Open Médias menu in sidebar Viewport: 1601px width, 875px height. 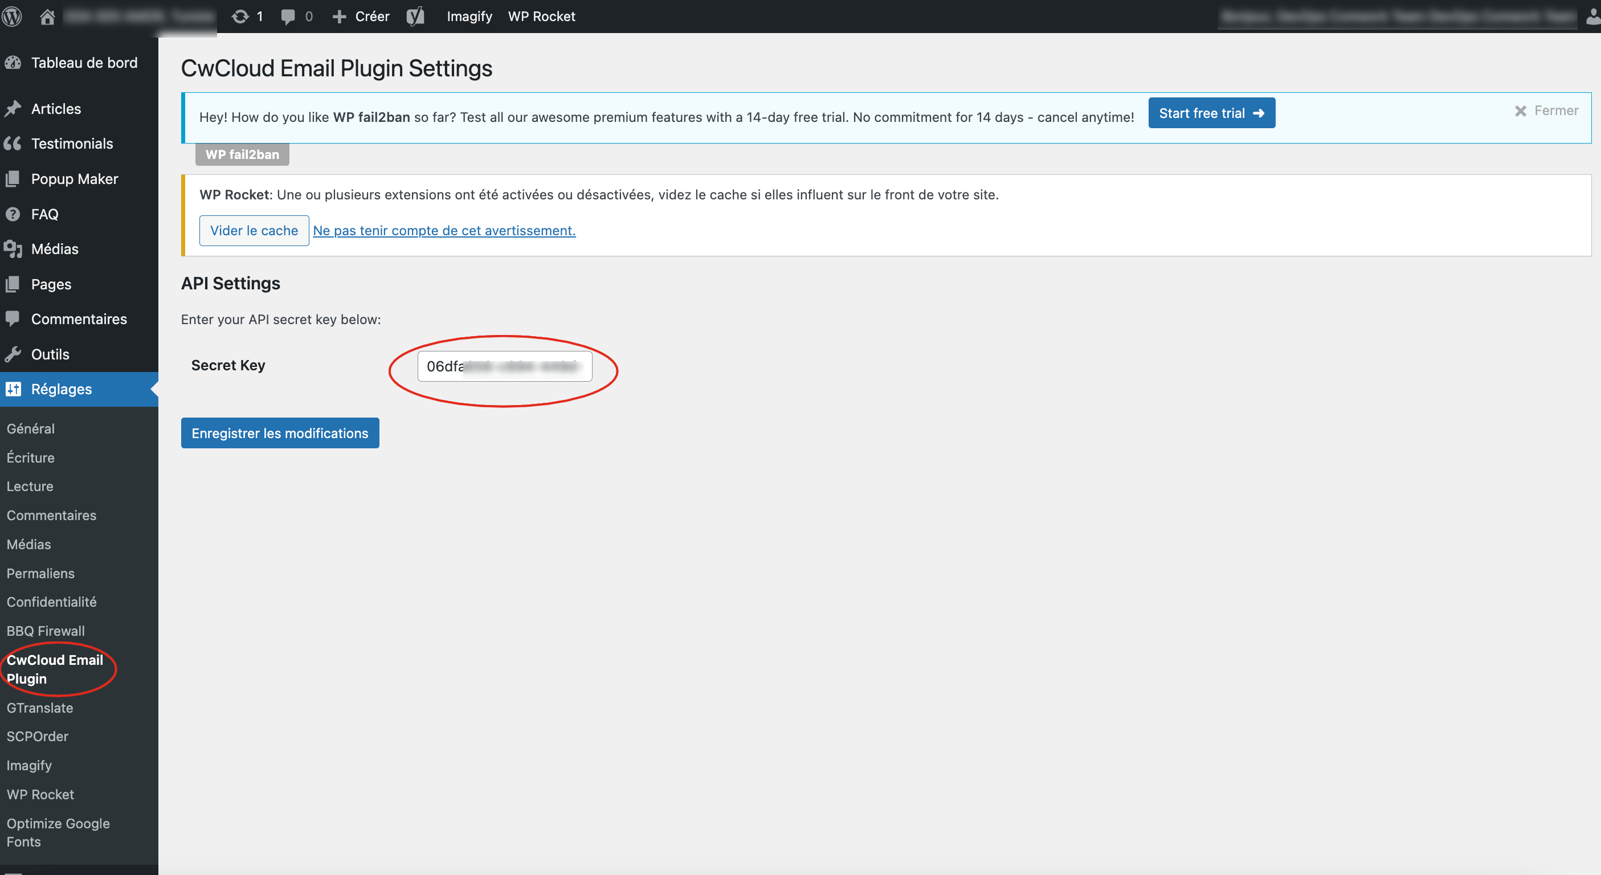[x=55, y=249]
